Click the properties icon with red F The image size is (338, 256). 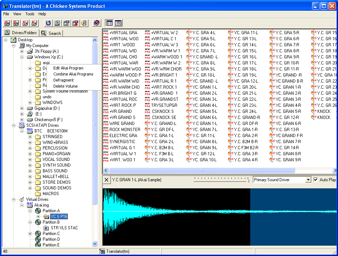pos(75,23)
